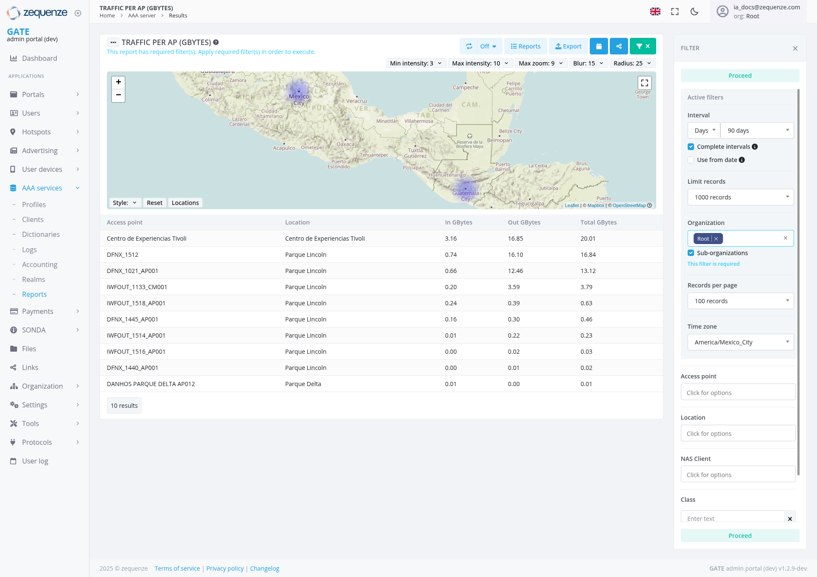Reset the map view

coord(154,203)
